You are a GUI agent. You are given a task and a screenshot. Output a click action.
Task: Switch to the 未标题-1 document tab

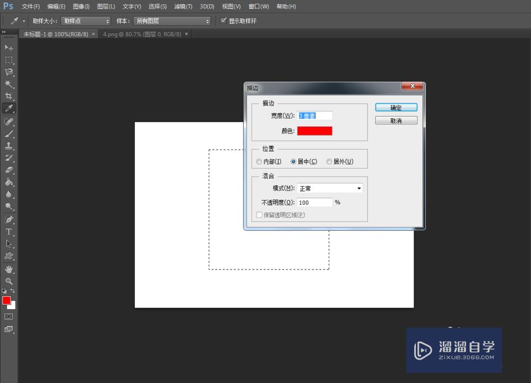(56, 34)
